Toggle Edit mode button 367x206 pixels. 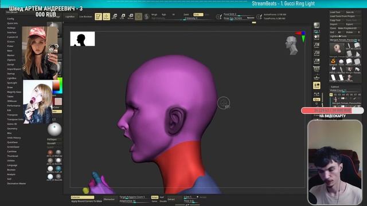click(x=98, y=17)
